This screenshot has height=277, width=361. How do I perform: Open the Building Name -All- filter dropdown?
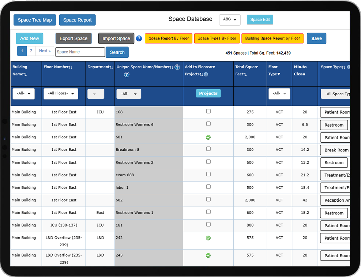(23, 94)
